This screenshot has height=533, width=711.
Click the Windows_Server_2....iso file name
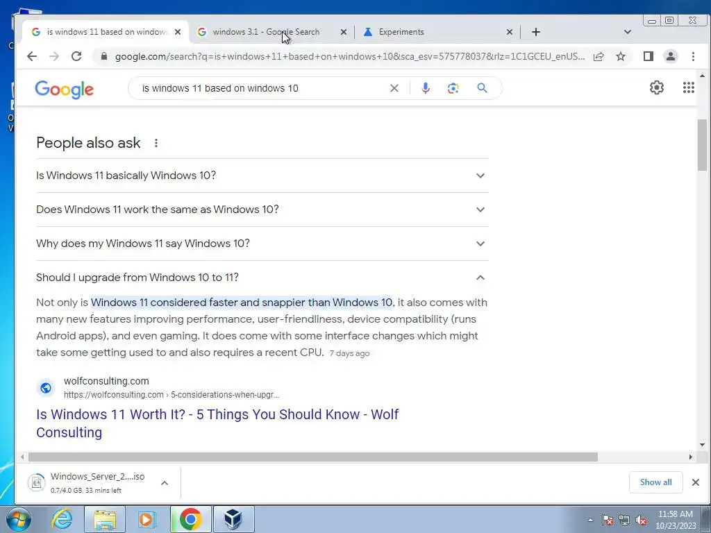tap(97, 476)
